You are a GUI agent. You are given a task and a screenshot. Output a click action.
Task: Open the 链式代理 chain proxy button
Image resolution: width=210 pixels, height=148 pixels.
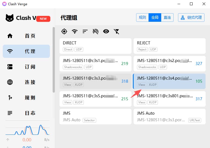pos(191,17)
